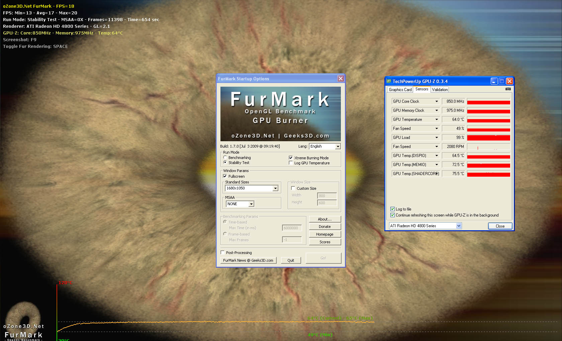Click the Donate button
This screenshot has width=562, height=341.
(325, 227)
